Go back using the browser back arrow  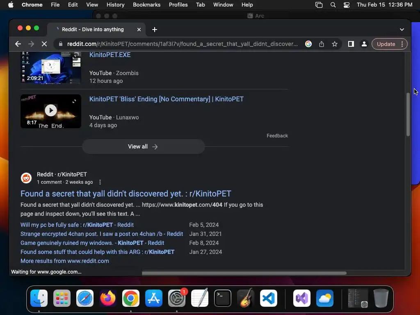(18, 44)
